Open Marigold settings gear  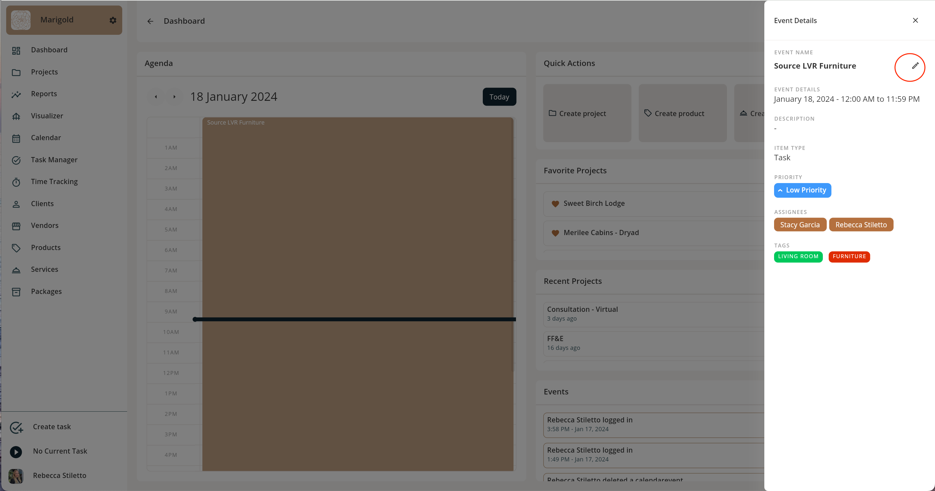(113, 20)
